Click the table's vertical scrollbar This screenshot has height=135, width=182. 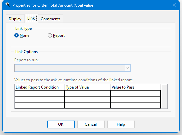pyautogui.click(x=164, y=96)
